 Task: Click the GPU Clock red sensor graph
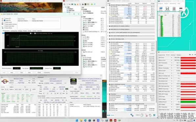tap(188, 58)
